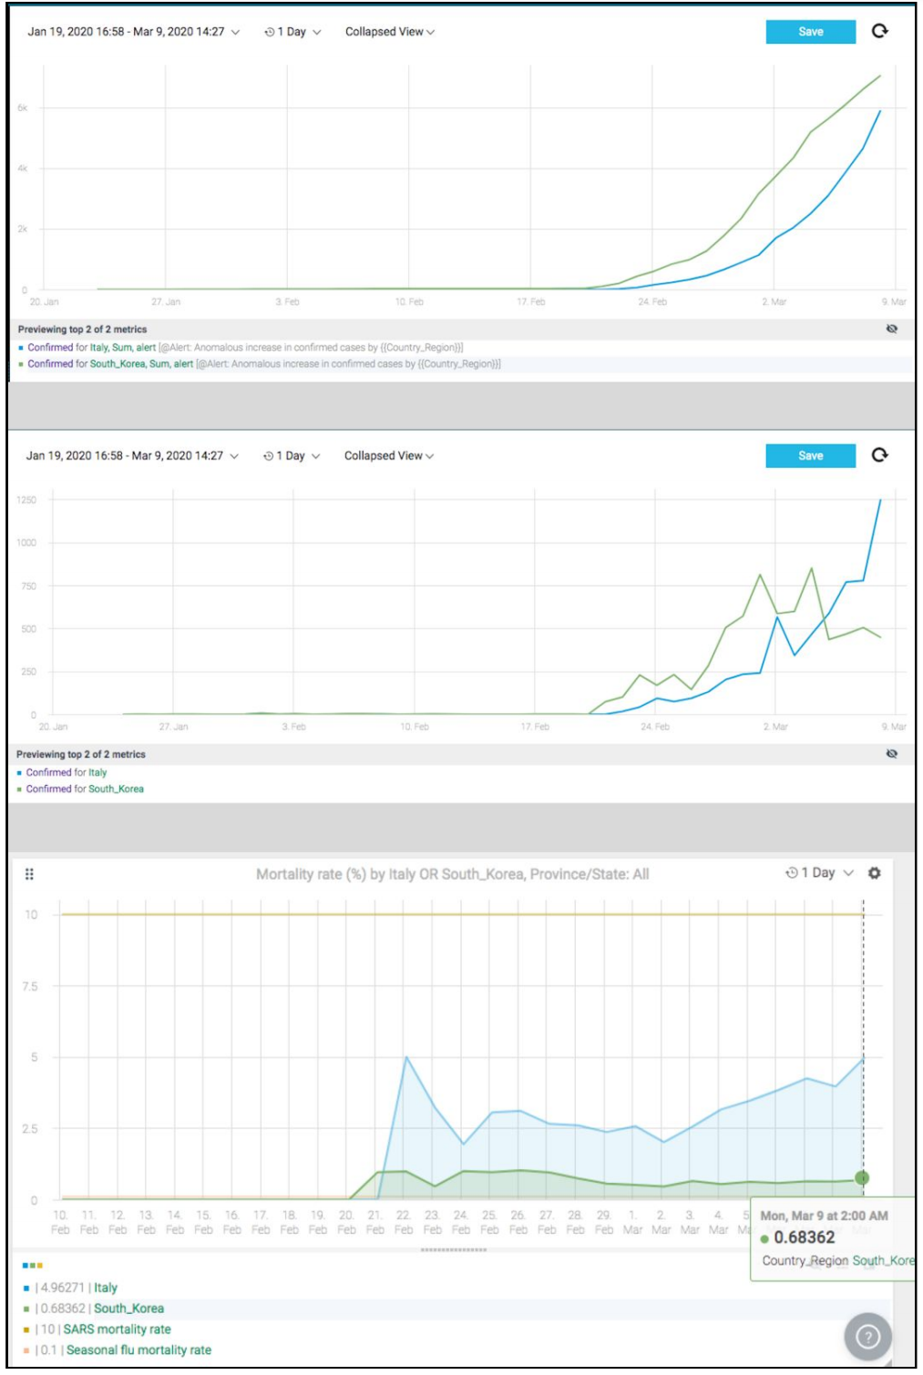923x1375 pixels.
Task: Hide previewed metrics in the top chart
Action: click(x=891, y=330)
